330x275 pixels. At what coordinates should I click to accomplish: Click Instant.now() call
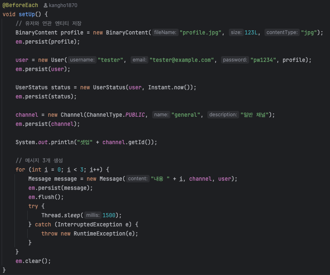coord(170,87)
